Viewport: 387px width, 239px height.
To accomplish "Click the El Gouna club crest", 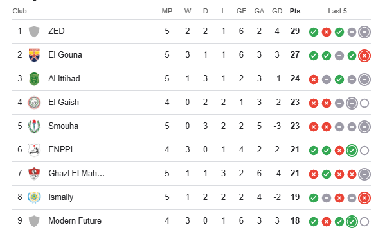I will tap(34, 55).
